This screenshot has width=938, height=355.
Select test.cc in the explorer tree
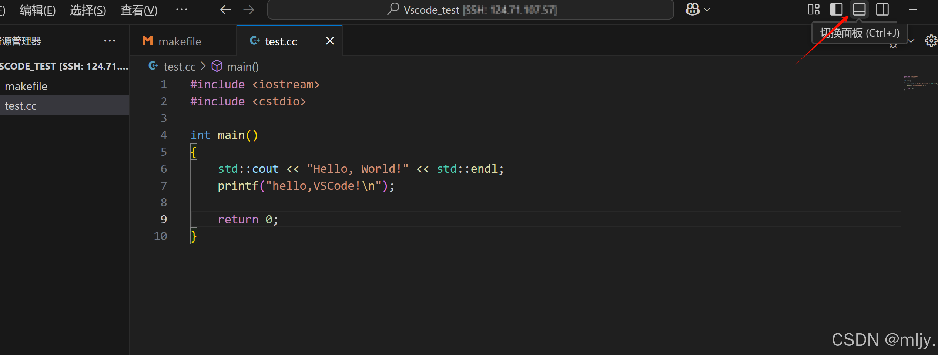(x=21, y=106)
